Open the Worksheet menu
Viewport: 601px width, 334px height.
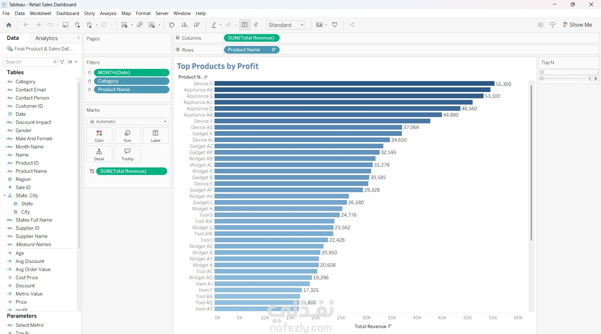tap(40, 13)
